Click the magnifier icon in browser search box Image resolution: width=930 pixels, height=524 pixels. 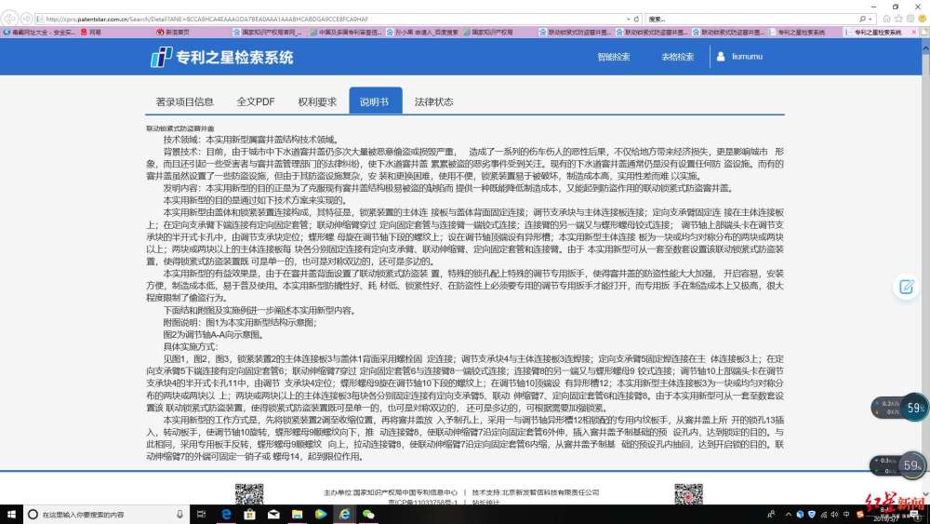click(862, 19)
